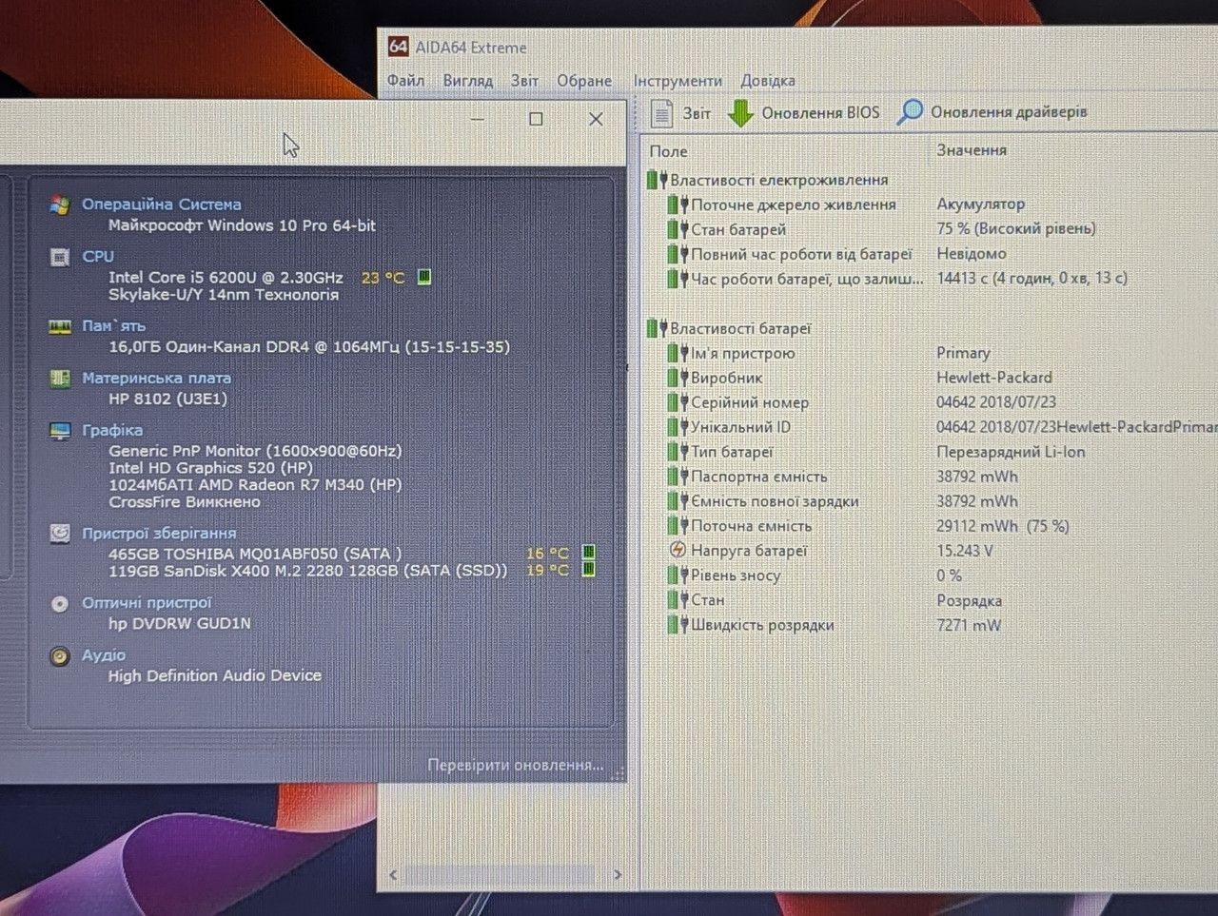Viewport: 1218px width, 916px height.
Task: Click the Напруга батареї lightning icon
Action: (678, 550)
